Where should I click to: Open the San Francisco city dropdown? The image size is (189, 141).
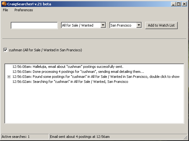pos(139,25)
